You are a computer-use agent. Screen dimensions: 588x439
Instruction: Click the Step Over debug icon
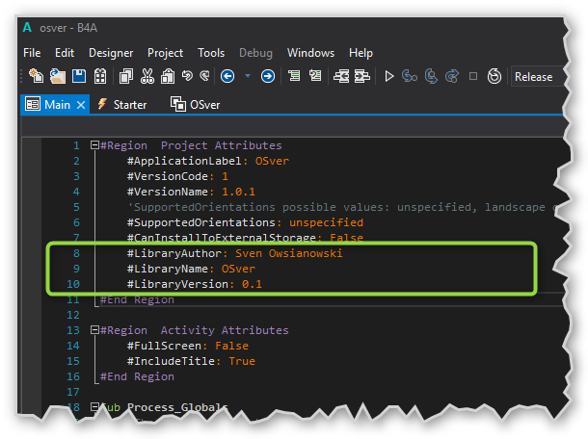coord(431,76)
